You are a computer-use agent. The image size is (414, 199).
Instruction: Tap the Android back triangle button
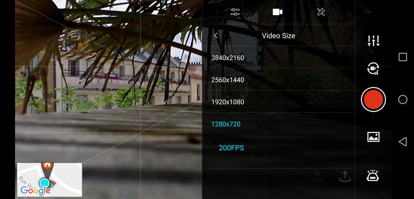click(403, 142)
